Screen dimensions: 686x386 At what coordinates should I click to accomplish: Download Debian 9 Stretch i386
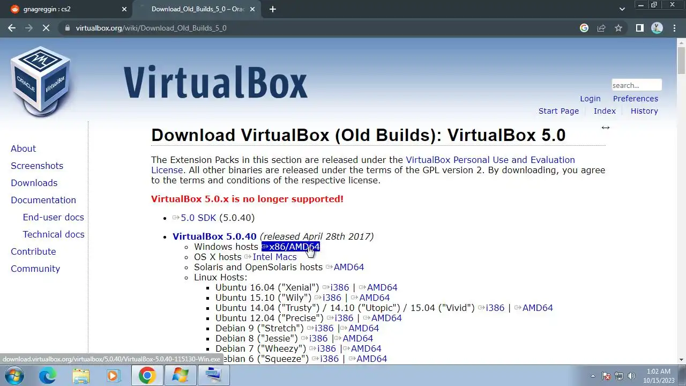(320, 328)
